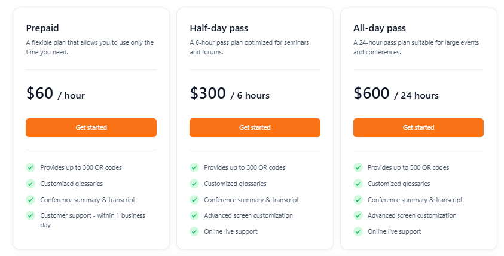Select the Prepaid plan title
The height and width of the screenshot is (256, 504).
[42, 28]
